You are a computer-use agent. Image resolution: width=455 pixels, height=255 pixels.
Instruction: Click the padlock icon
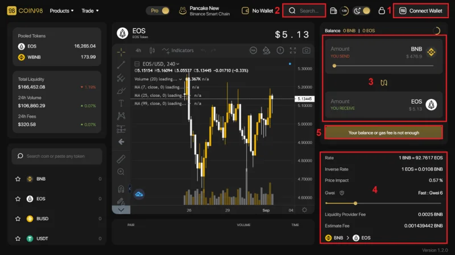tap(382, 11)
